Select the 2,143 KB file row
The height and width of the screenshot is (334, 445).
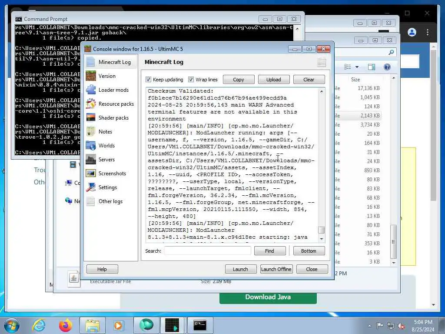(x=358, y=116)
